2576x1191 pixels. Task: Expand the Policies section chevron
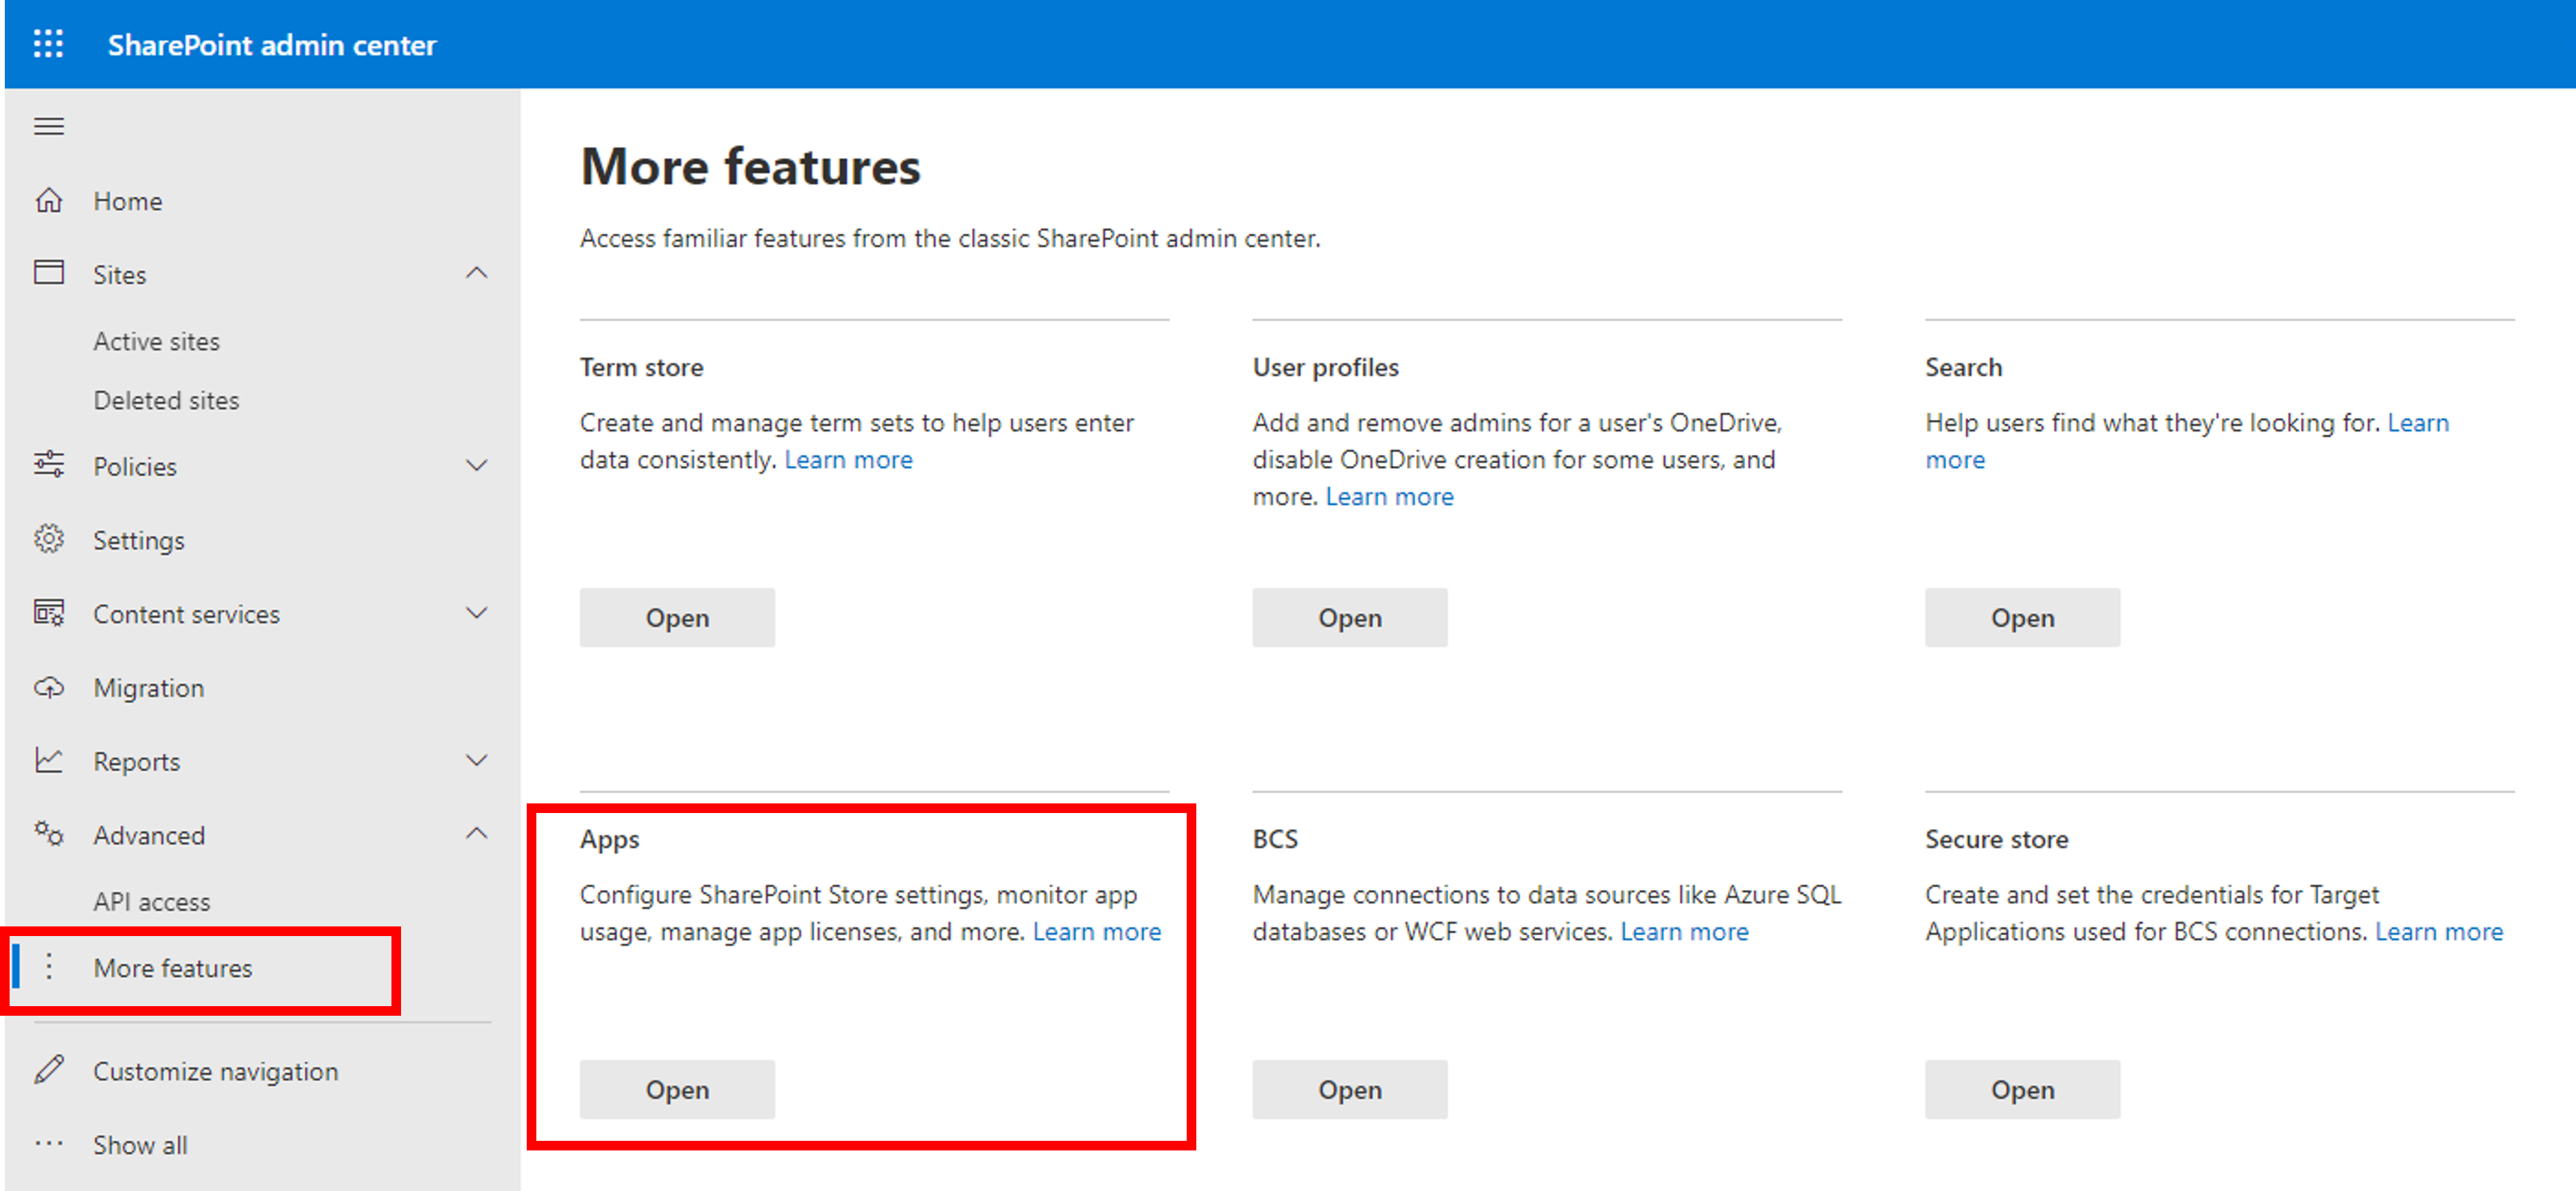pyautogui.click(x=477, y=465)
